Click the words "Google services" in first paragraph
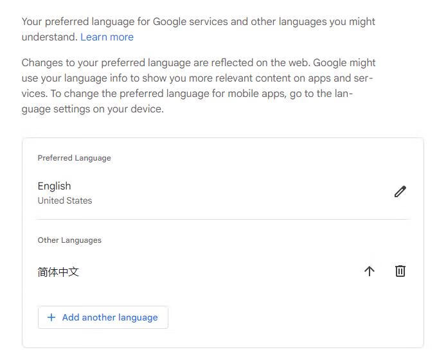 tap(191, 22)
